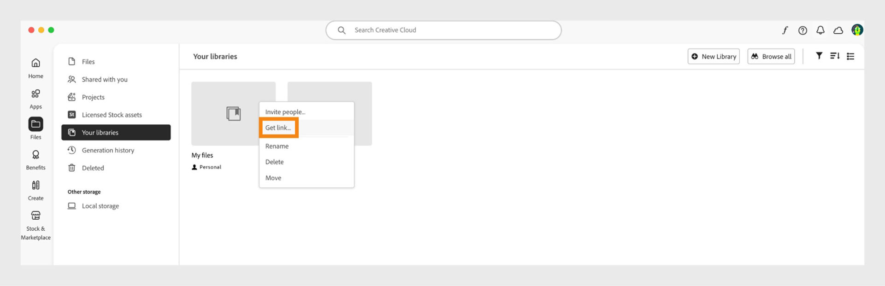The height and width of the screenshot is (286, 885).
Task: Check cloud sync status icon
Action: pos(838,30)
